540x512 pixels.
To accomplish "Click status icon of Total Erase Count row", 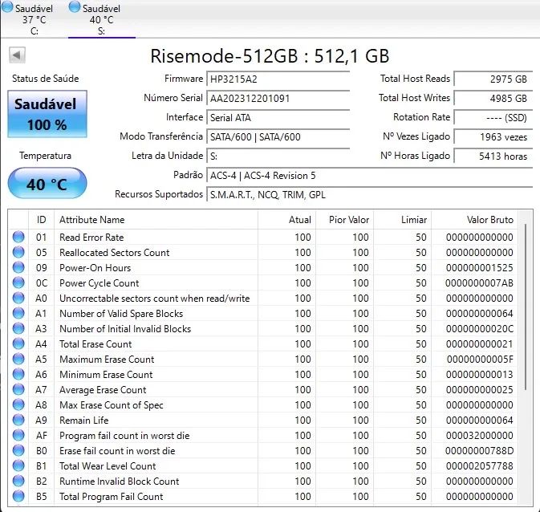I will pos(18,343).
